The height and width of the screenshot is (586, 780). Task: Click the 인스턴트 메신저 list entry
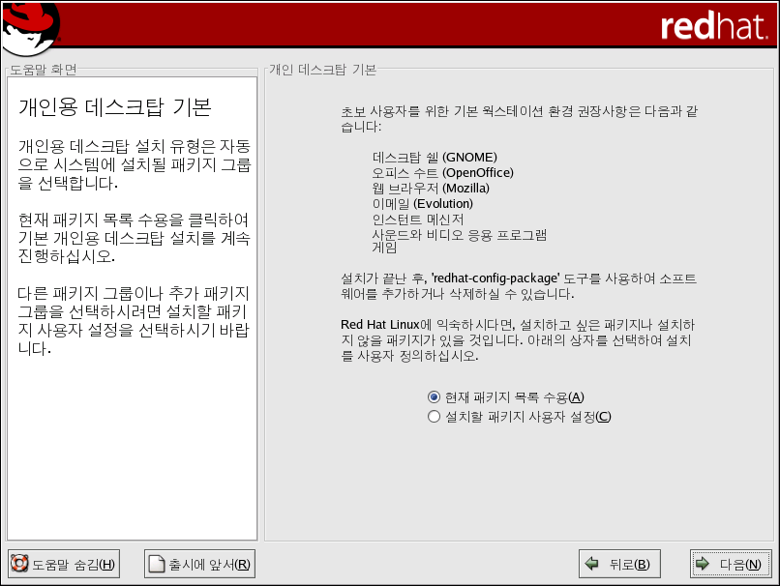[417, 220]
